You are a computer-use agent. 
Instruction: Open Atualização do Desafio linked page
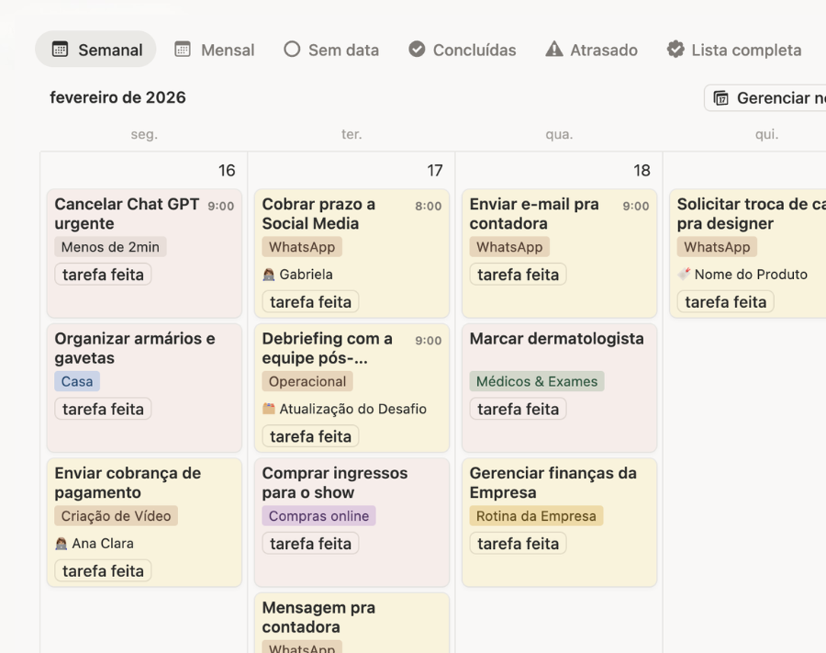pos(352,410)
